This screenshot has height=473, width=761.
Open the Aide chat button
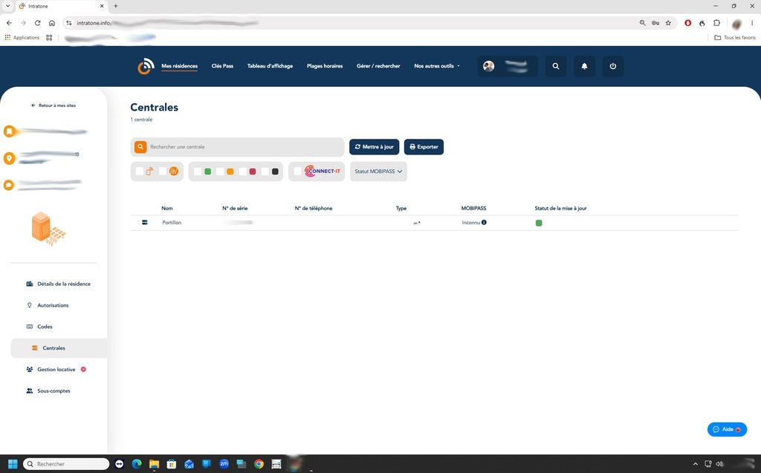click(727, 429)
